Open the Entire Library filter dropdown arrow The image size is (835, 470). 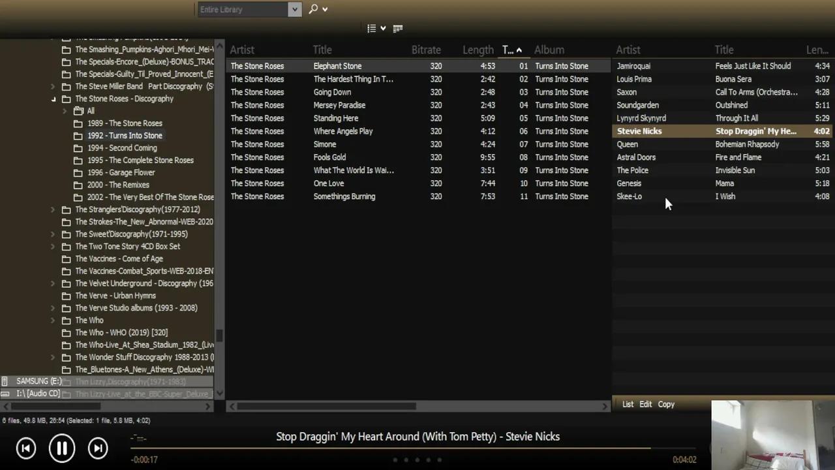tap(295, 9)
